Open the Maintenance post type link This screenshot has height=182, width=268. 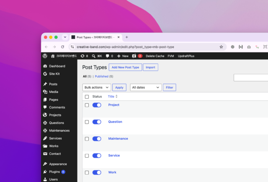point(118,138)
